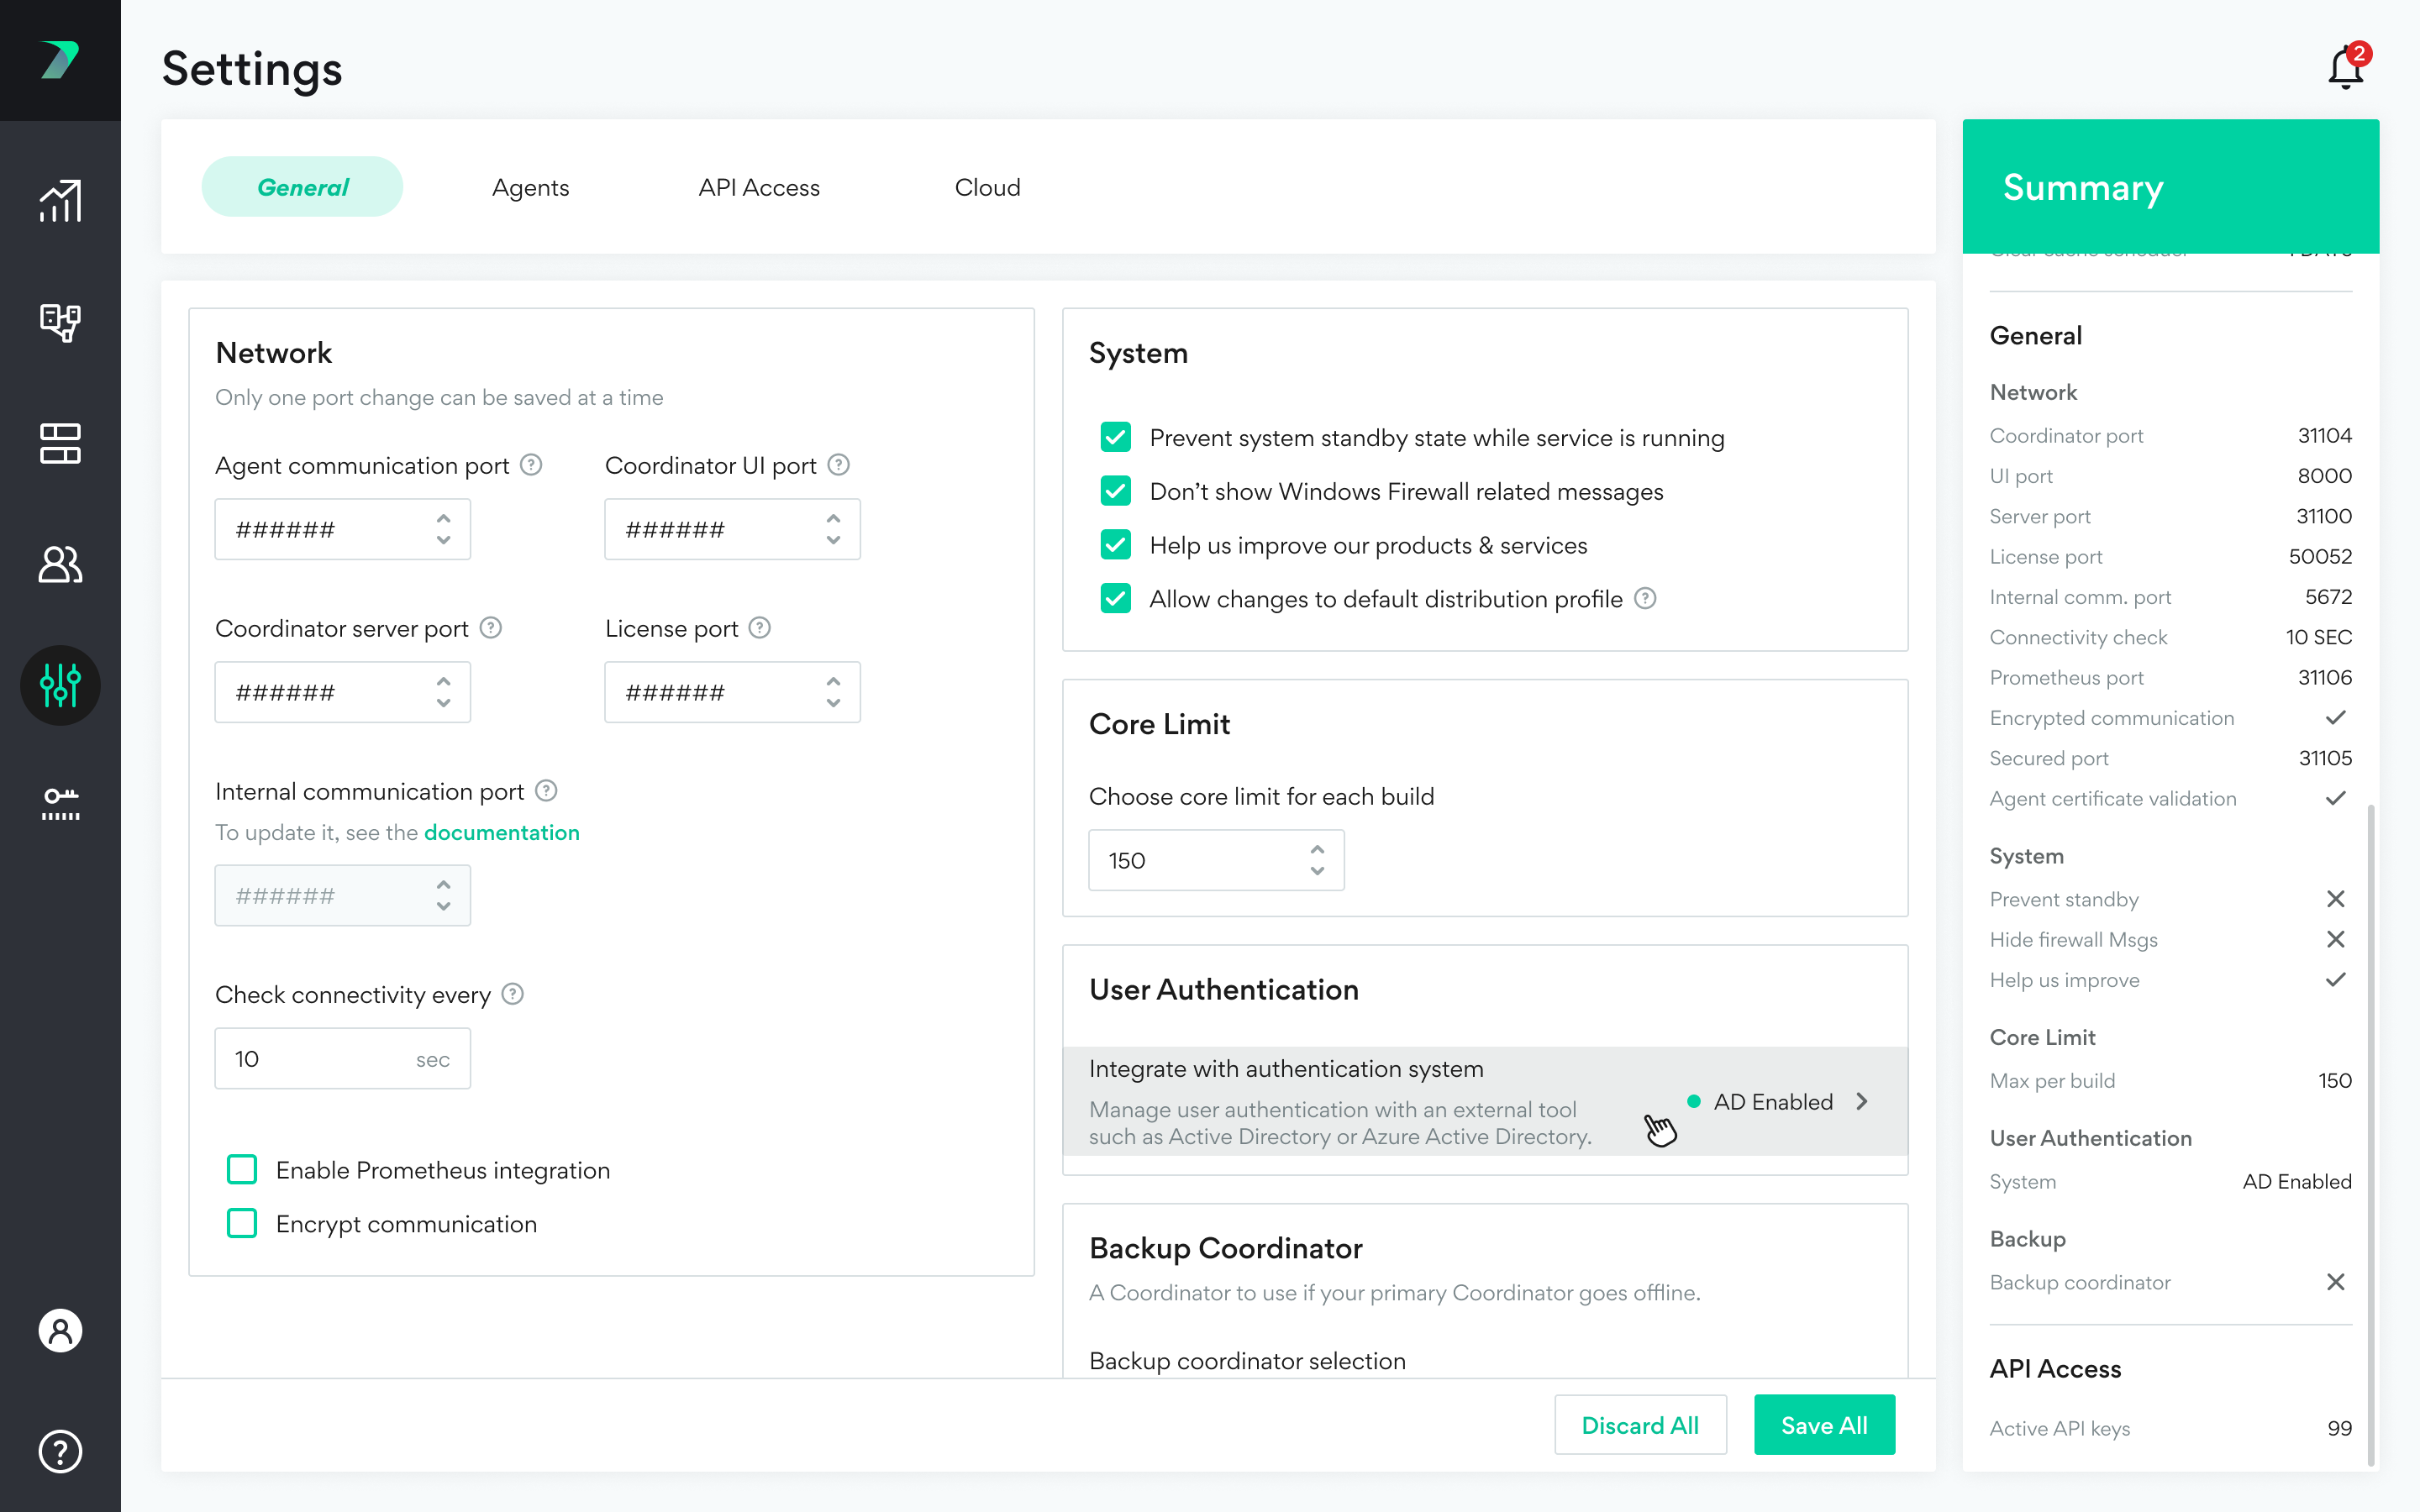Screen dimensions: 2420x1512
Task: Increase core limit with up arrow
Action: [x=1317, y=849]
